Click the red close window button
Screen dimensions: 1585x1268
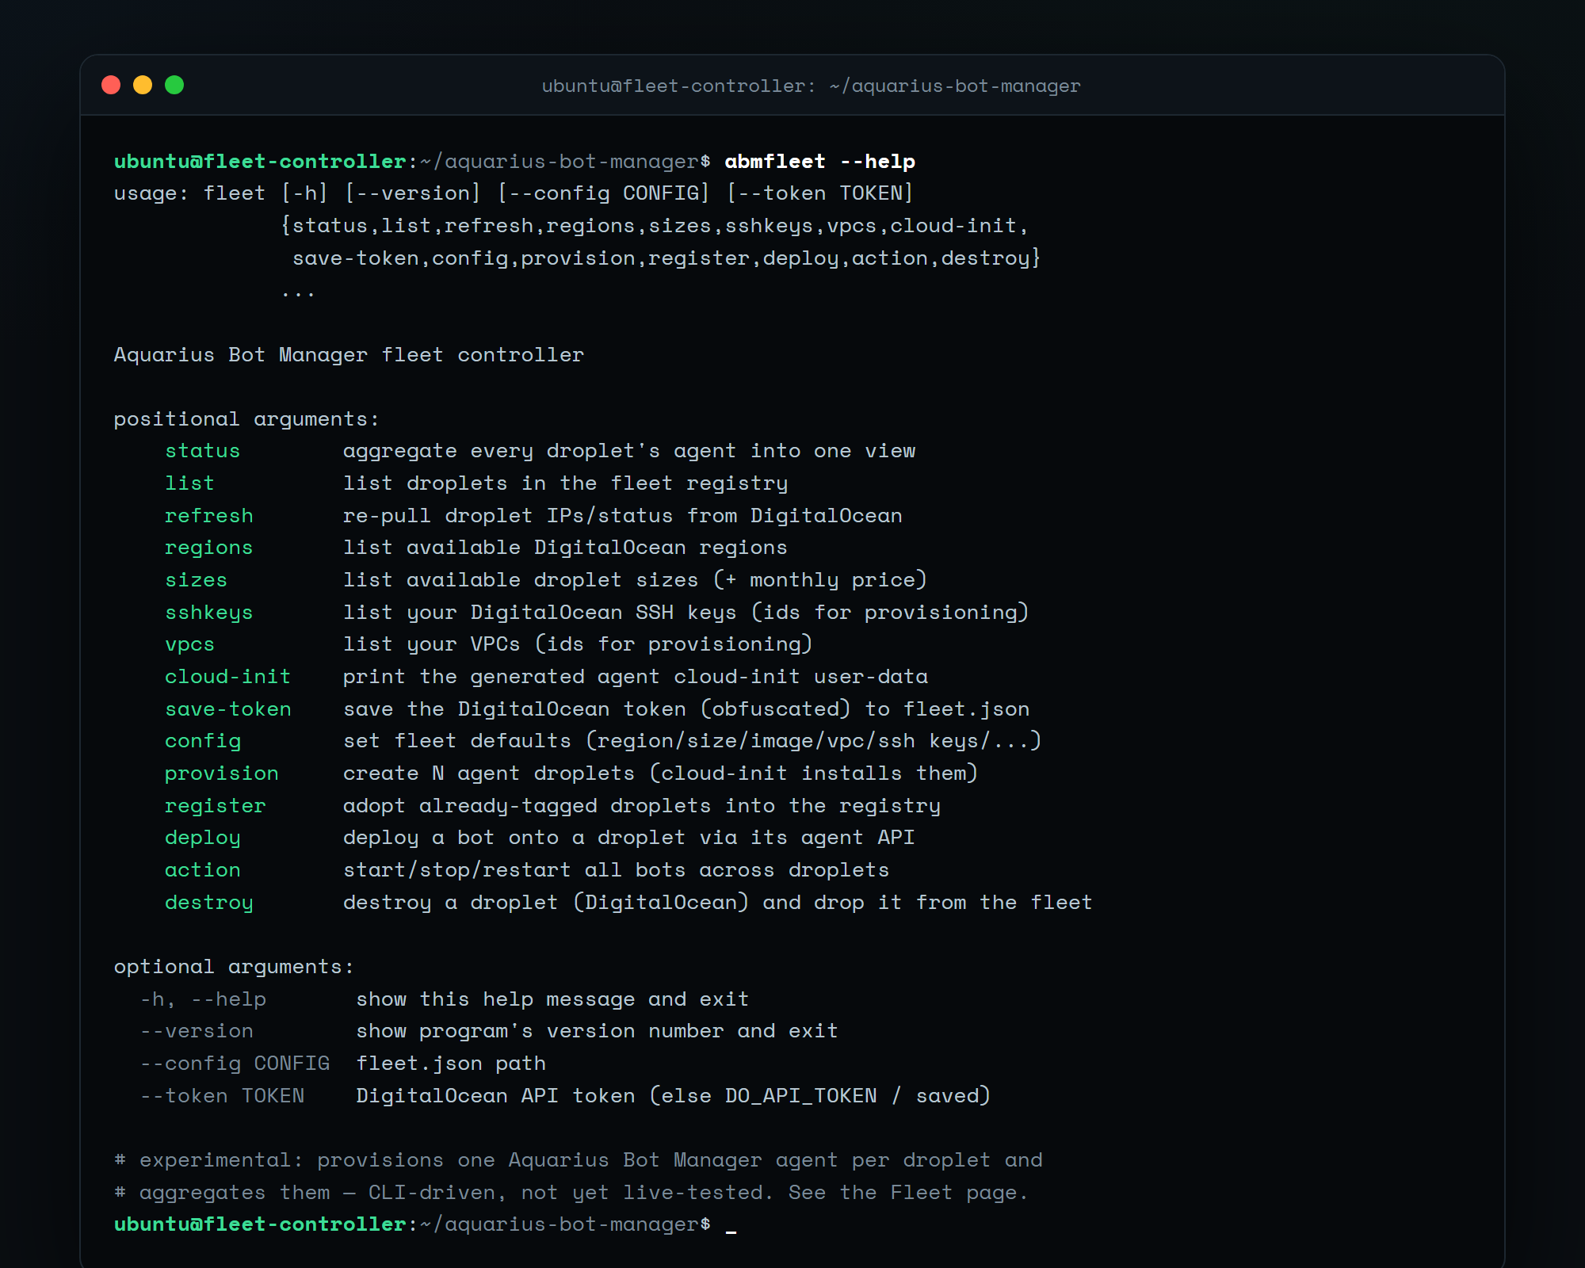pyautogui.click(x=111, y=85)
